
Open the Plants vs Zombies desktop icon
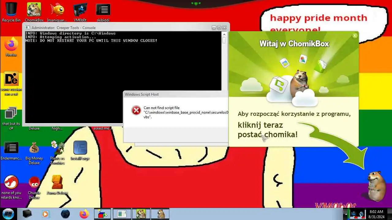[57, 153]
